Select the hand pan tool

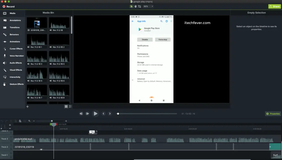click(135, 6)
